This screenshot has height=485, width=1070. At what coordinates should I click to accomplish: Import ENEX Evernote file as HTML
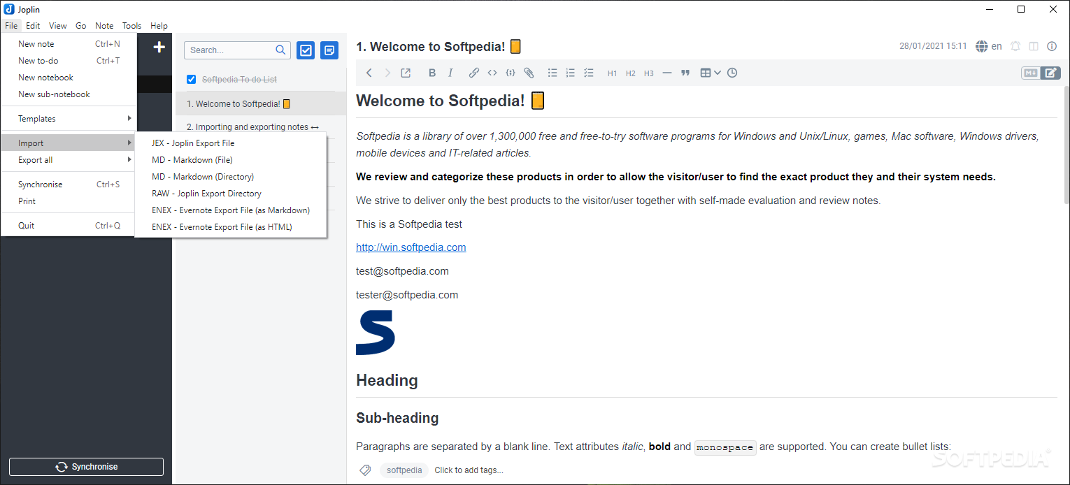click(231, 227)
